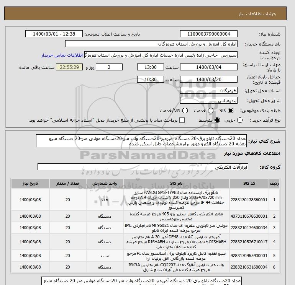The height and width of the screenshot is (285, 295).
Task: Click the منبع تغذیه آسانسور PI item name
Action: tap(176, 256)
